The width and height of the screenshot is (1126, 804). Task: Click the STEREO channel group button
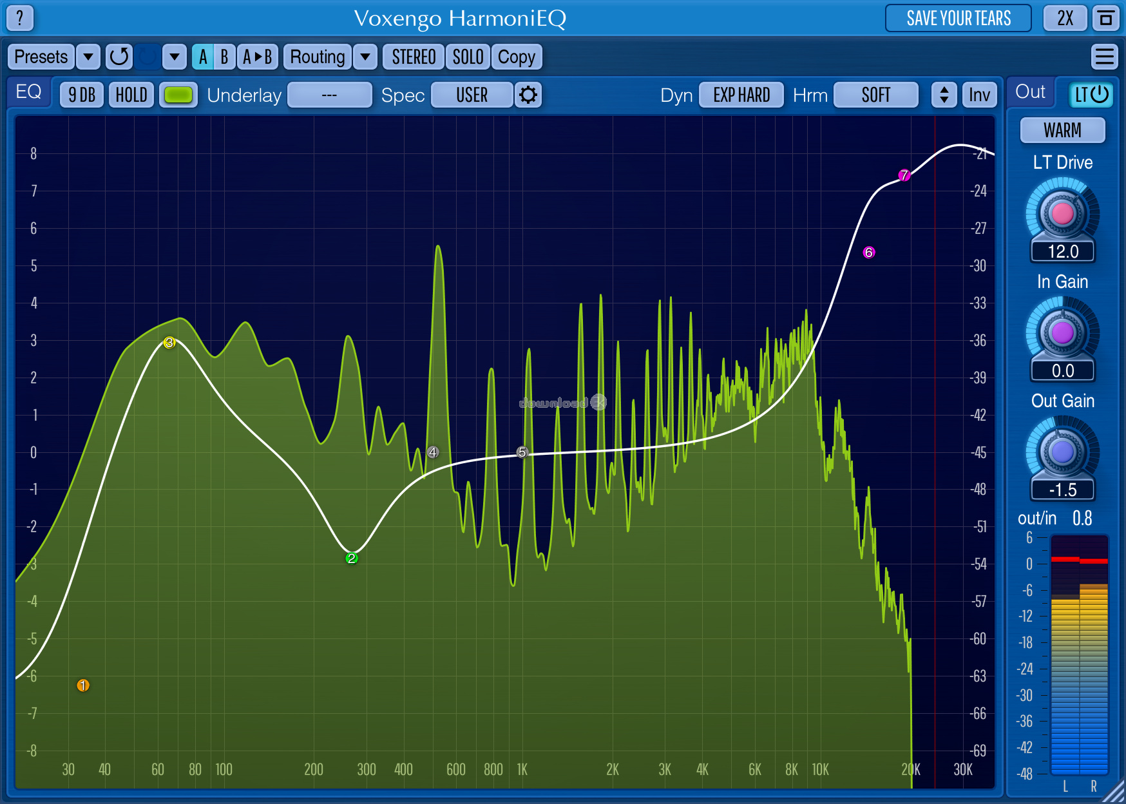[414, 57]
